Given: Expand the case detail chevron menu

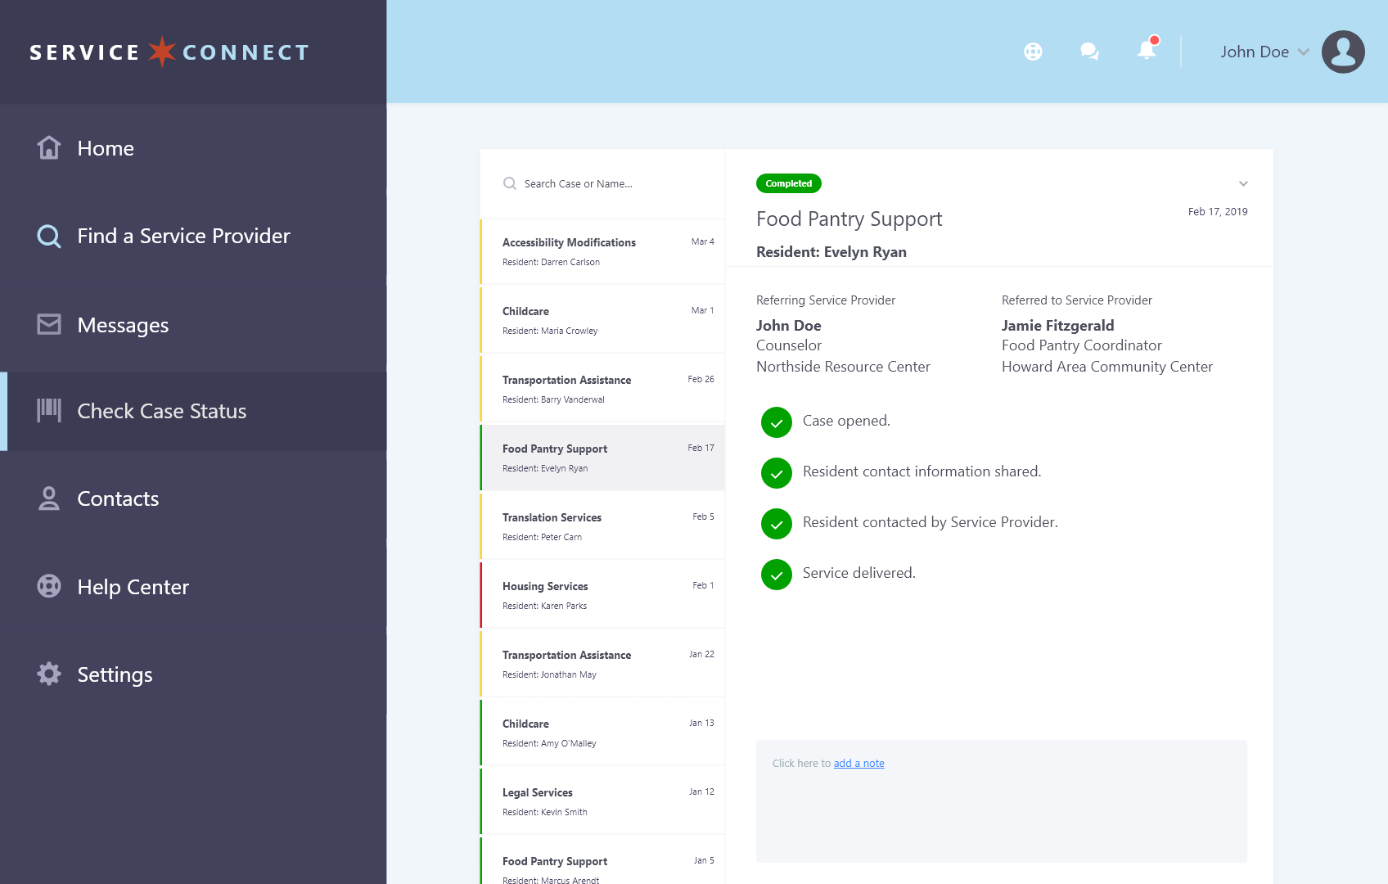Looking at the screenshot, I should 1243,184.
